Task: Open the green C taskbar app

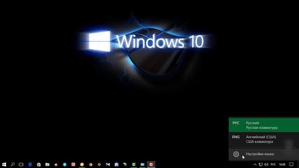Action: click(x=134, y=164)
